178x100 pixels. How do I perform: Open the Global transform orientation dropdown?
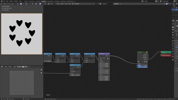tap(12, 4)
